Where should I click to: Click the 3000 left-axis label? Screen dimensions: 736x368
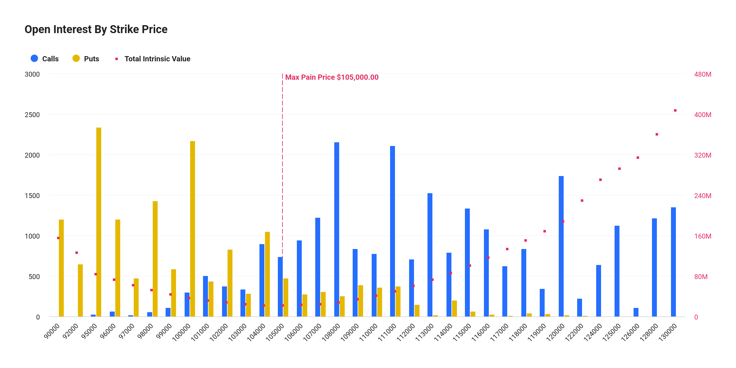pyautogui.click(x=33, y=74)
